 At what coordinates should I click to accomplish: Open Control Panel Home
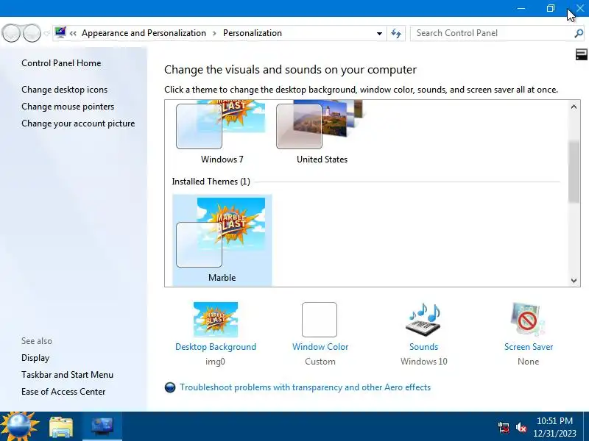point(61,63)
